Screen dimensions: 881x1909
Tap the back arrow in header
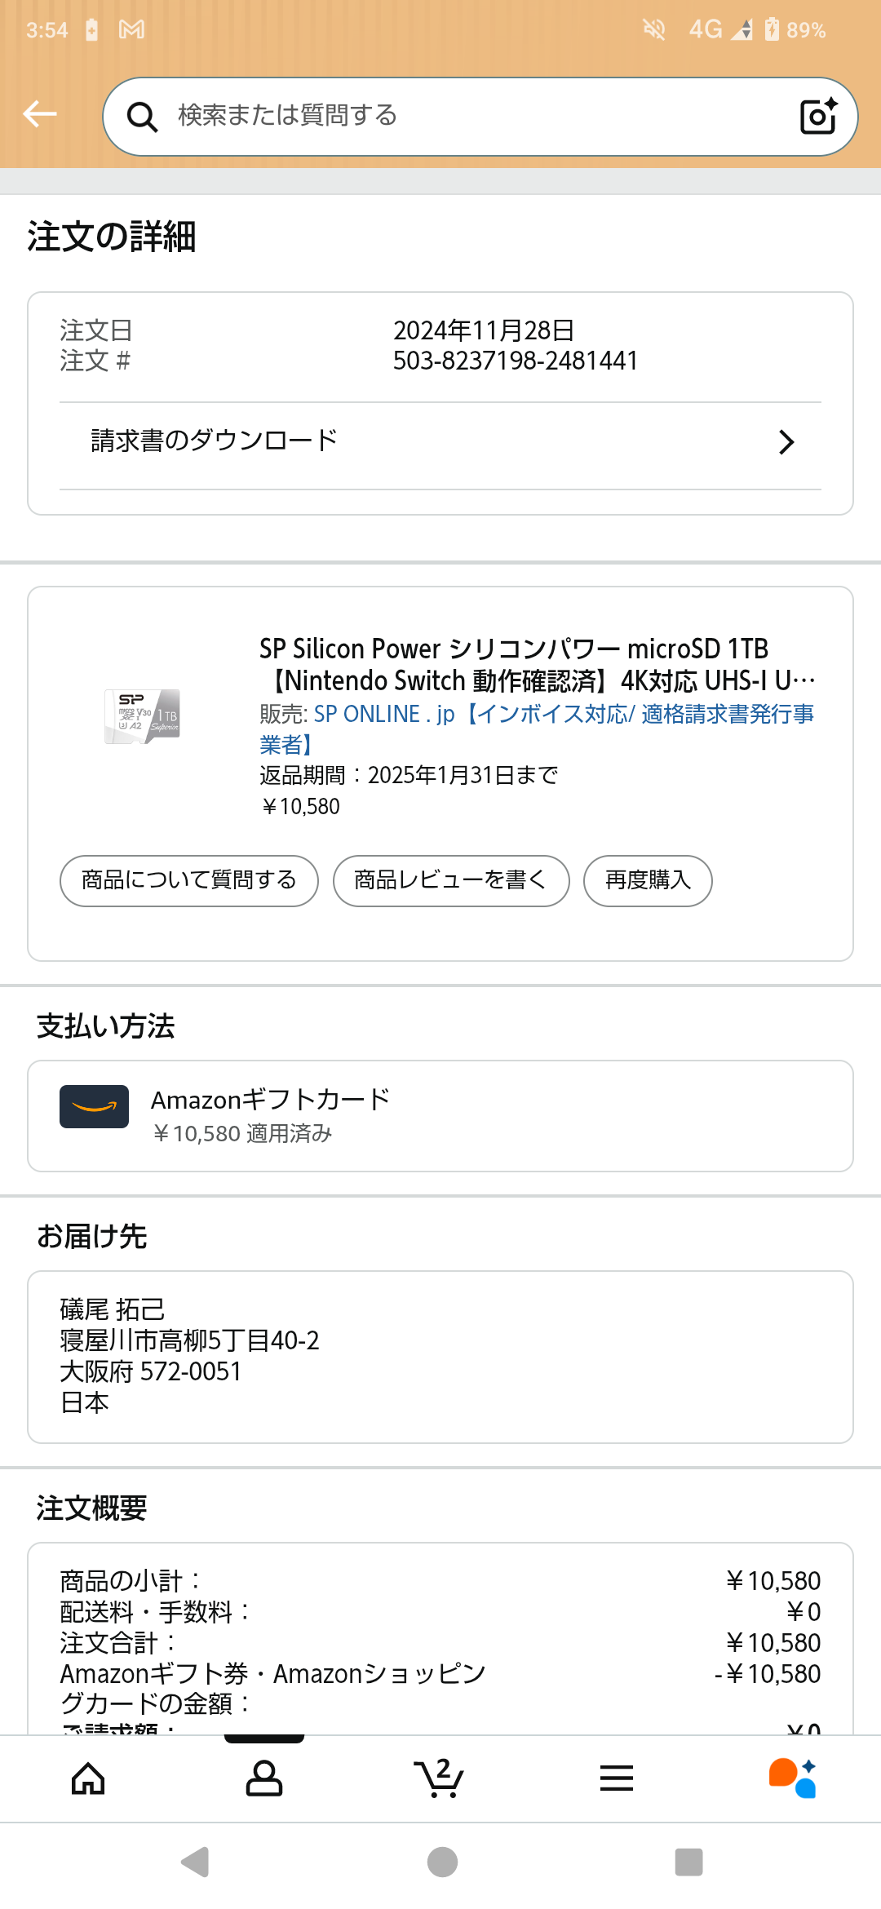click(40, 114)
